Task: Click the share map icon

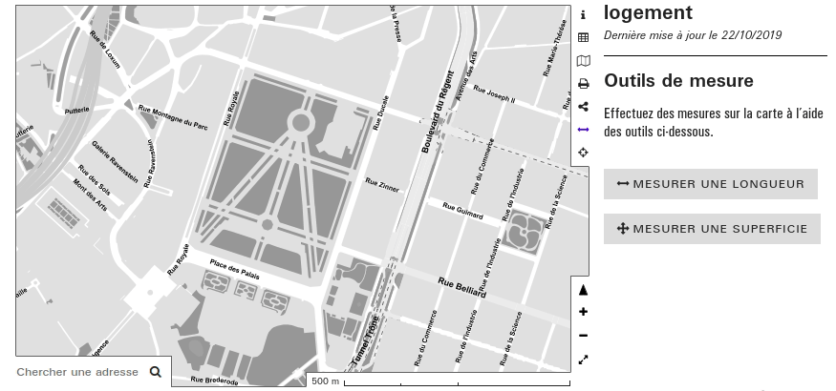Action: coord(583,107)
